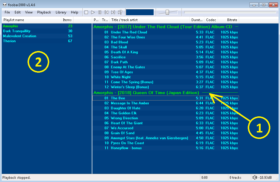
Task: Open the Playback menu
Action: coord(44,12)
